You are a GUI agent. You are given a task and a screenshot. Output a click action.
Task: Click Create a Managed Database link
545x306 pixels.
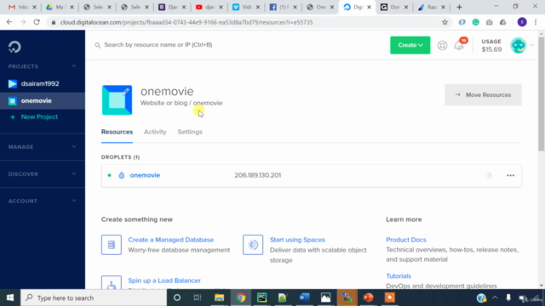coord(170,240)
